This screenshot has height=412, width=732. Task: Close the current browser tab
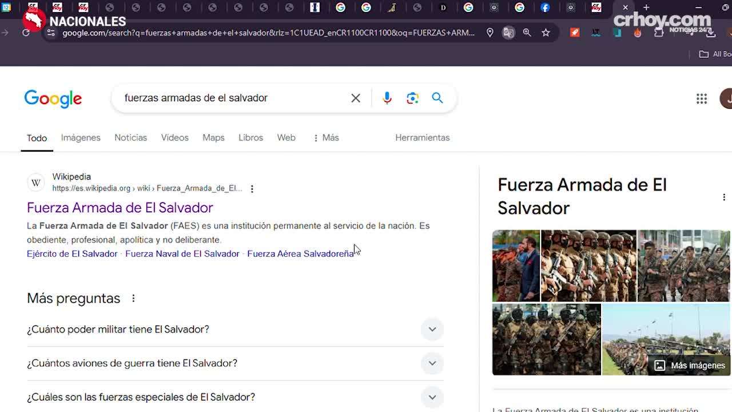[x=625, y=7]
